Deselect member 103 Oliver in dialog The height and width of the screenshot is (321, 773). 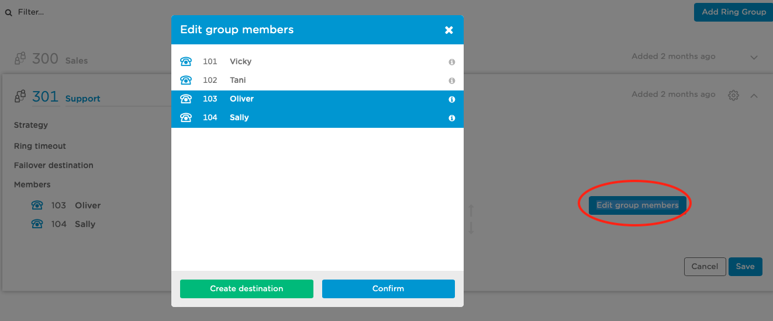318,99
